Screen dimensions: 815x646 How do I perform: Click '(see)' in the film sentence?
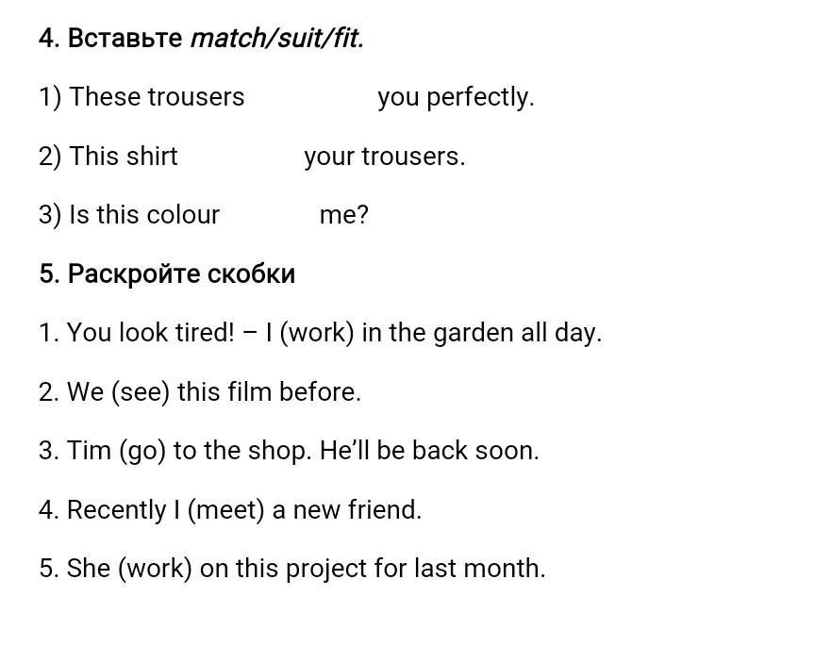(x=141, y=392)
